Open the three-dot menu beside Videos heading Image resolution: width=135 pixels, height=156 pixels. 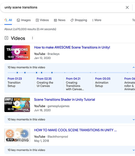[32, 38]
